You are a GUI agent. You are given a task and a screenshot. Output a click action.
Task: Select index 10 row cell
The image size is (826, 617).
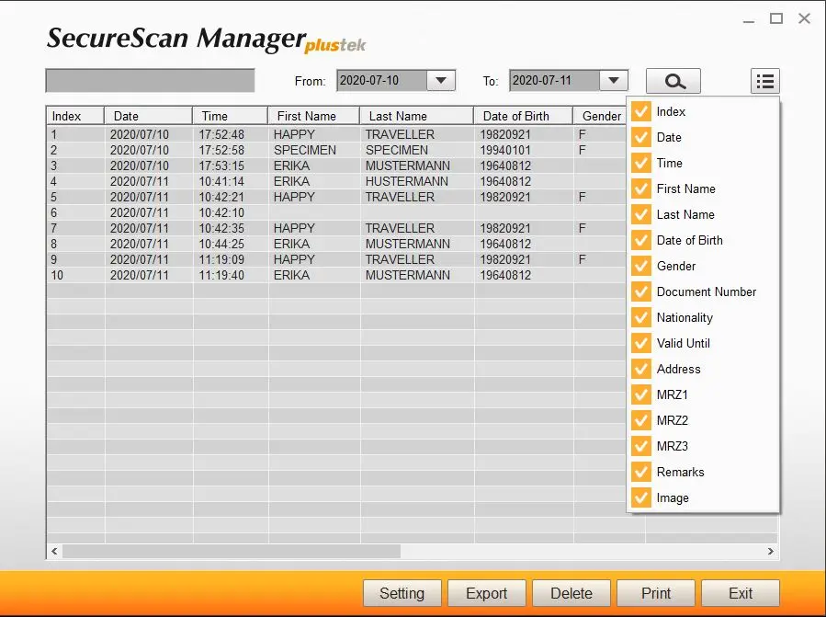(75, 275)
